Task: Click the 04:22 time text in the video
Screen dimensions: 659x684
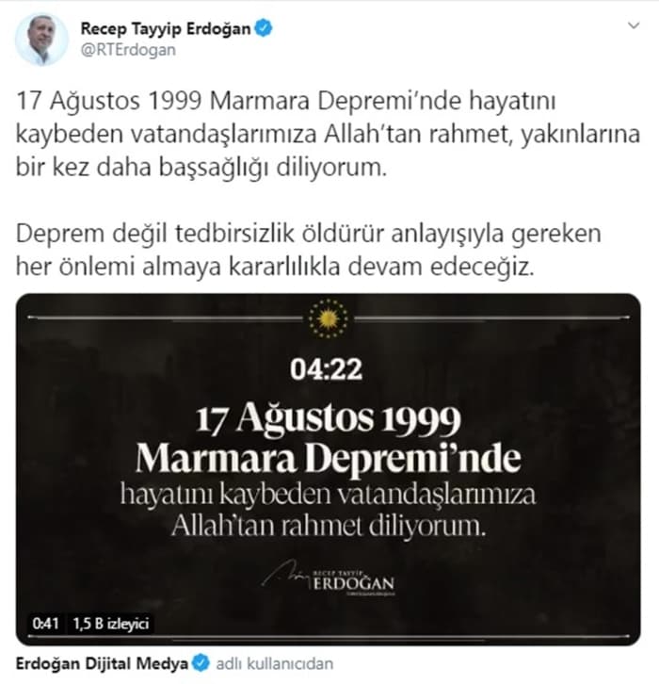Action: pos(327,369)
